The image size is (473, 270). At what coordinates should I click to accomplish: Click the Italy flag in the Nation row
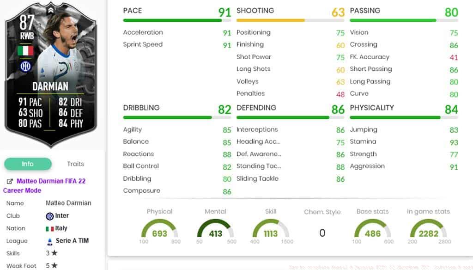pyautogui.click(x=49, y=228)
